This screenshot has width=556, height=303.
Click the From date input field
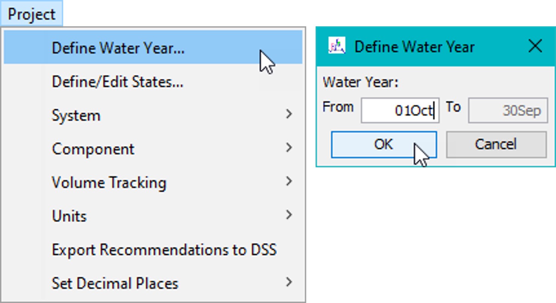[x=400, y=111]
